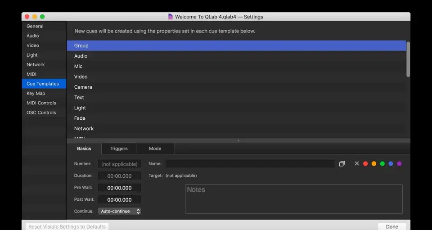This screenshot has height=230, width=432.
Task: Select the Text cue template
Action: click(x=236, y=98)
